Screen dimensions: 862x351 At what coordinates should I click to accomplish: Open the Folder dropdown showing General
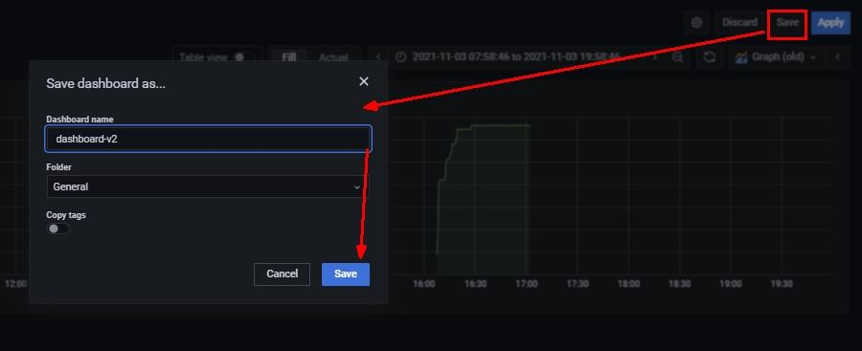(x=209, y=186)
